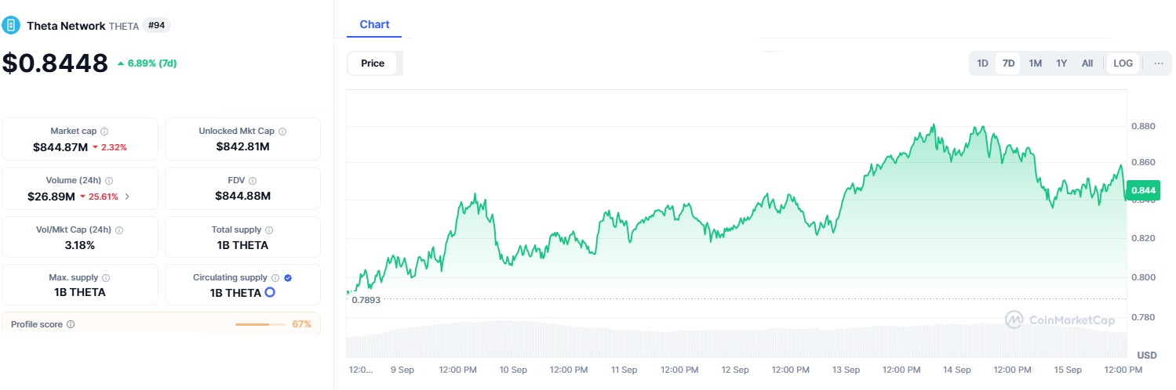Switch to the Chart tab
Image resolution: width=1176 pixels, height=390 pixels.
pyautogui.click(x=374, y=24)
